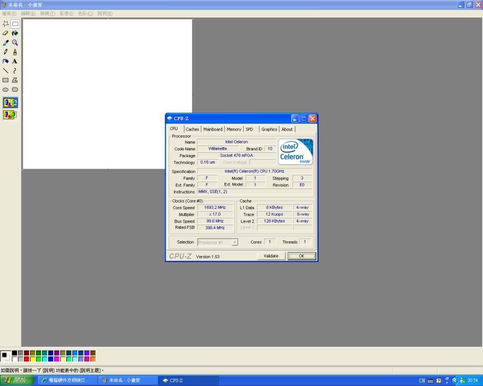Click the OK button in CPU-Z
The width and height of the screenshot is (483, 386).
pos(301,256)
